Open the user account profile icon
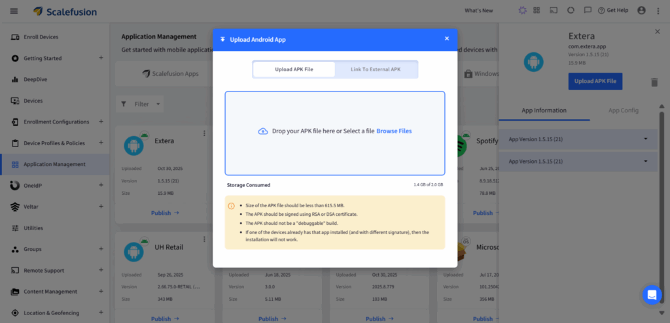670x323 pixels. (641, 10)
